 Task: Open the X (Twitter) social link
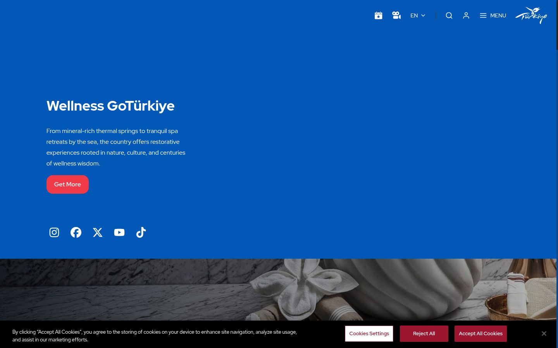pyautogui.click(x=98, y=232)
